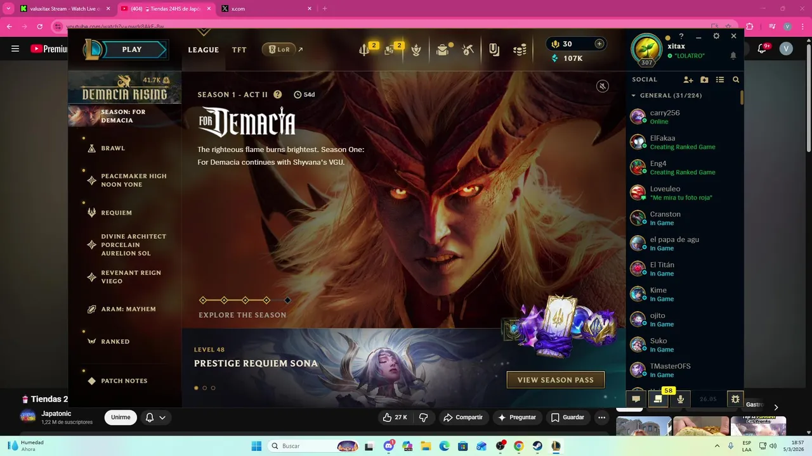Open the Collection cards icon with badge
This screenshot has width=812, height=456.
coord(390,49)
